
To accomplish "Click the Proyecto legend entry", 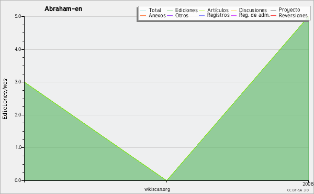I will [289, 10].
